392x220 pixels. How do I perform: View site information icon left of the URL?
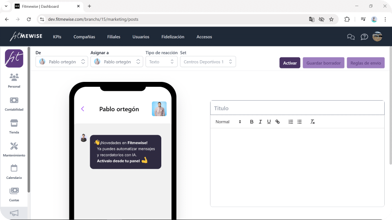coord(42,19)
